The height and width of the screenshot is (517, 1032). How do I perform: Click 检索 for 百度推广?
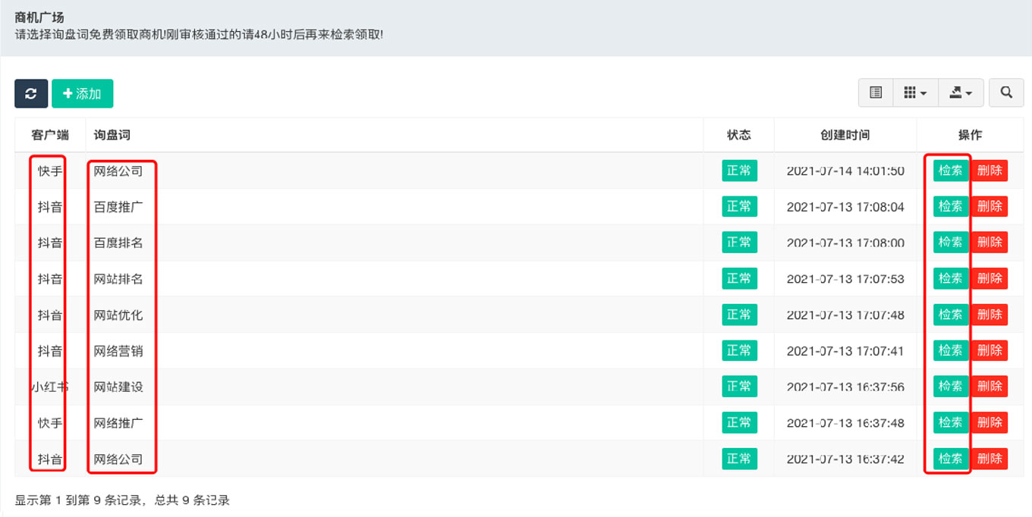point(951,206)
